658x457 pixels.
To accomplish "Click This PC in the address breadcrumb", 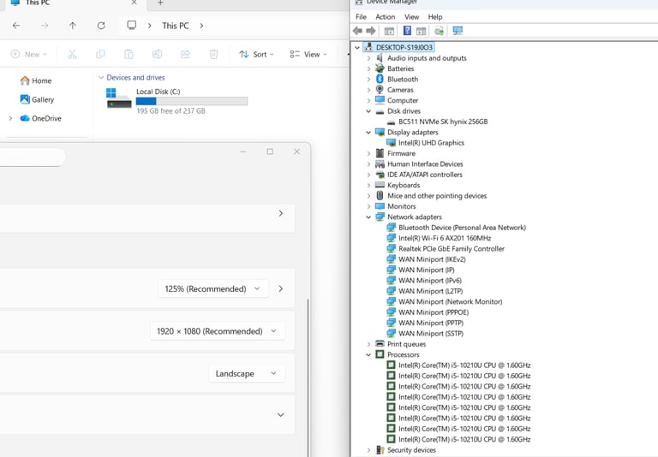I will click(x=176, y=26).
